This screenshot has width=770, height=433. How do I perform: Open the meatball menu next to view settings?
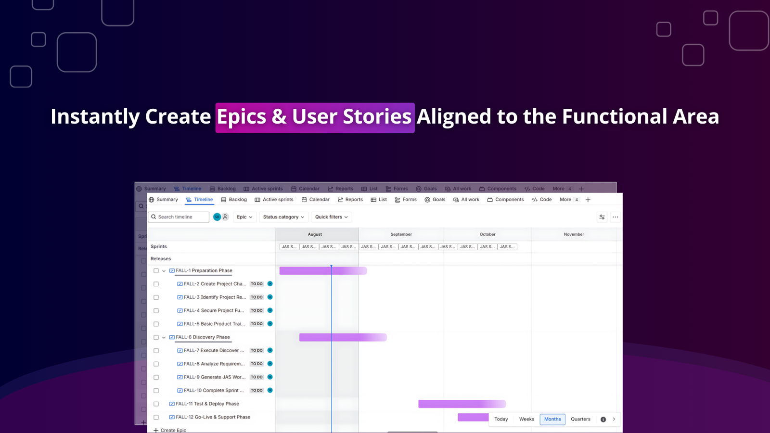point(615,217)
